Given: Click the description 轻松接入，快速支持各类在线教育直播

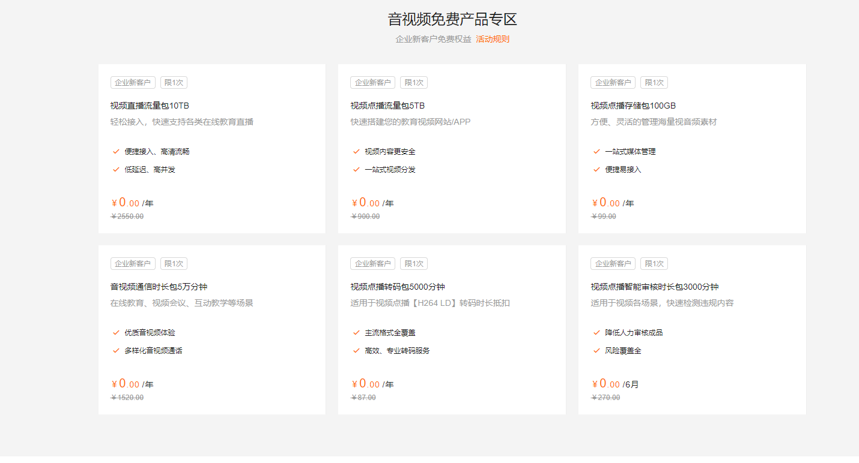Looking at the screenshot, I should (x=182, y=122).
